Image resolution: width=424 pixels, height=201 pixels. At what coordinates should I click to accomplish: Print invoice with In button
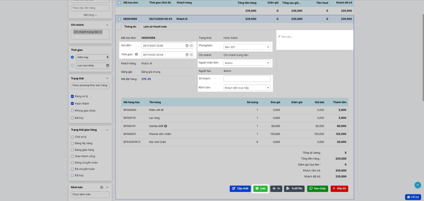click(x=276, y=189)
